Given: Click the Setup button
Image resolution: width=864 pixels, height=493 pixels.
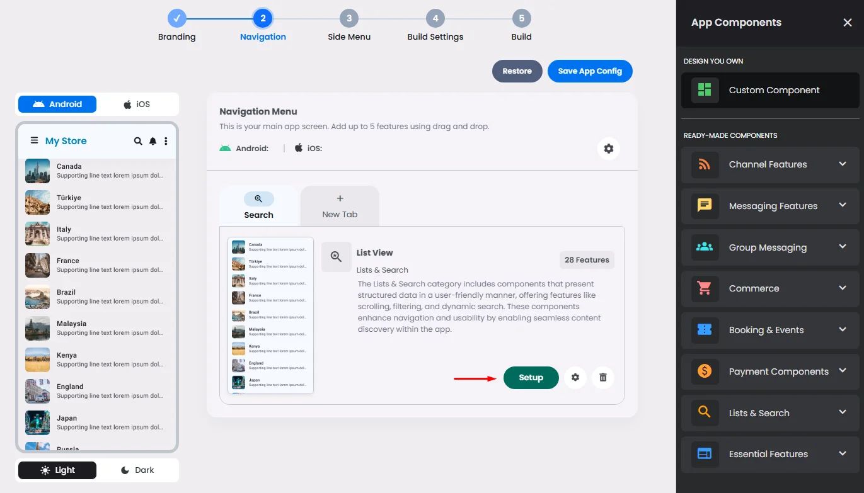Looking at the screenshot, I should pyautogui.click(x=531, y=378).
